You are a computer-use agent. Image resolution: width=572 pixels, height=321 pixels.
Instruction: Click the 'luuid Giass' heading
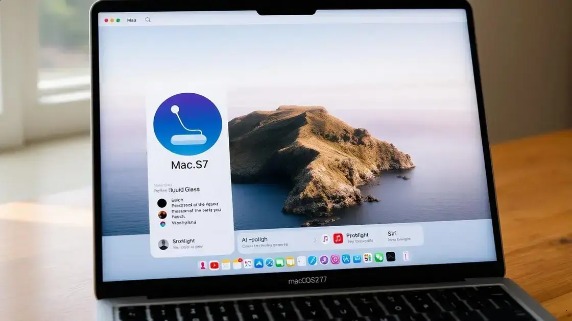(184, 189)
